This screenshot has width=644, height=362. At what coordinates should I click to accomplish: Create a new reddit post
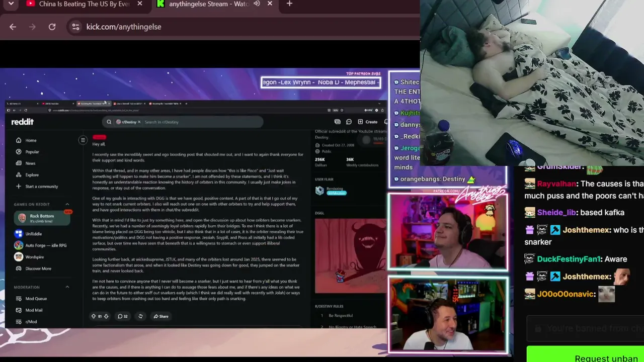pos(368,122)
